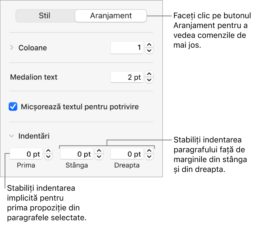
Task: Click the Medalion text value field
Action: coord(127,77)
